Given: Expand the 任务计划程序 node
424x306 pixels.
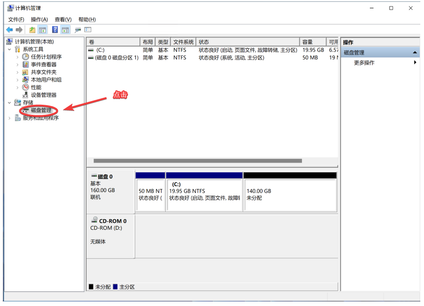Looking at the screenshot, I should click(x=17, y=57).
